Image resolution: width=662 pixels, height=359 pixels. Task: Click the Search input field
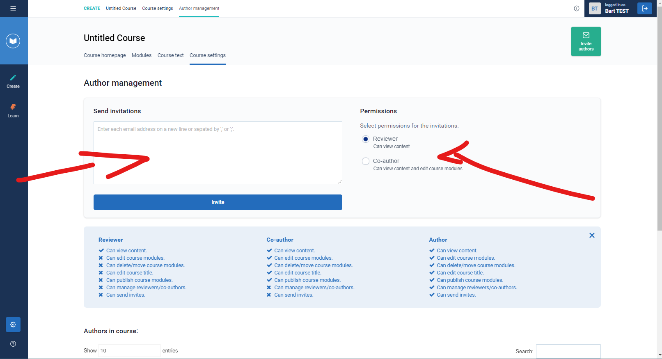tap(568, 351)
